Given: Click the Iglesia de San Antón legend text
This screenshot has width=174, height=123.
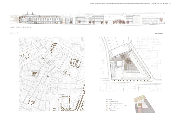Looking at the screenshot, I should pyautogui.click(x=115, y=108).
